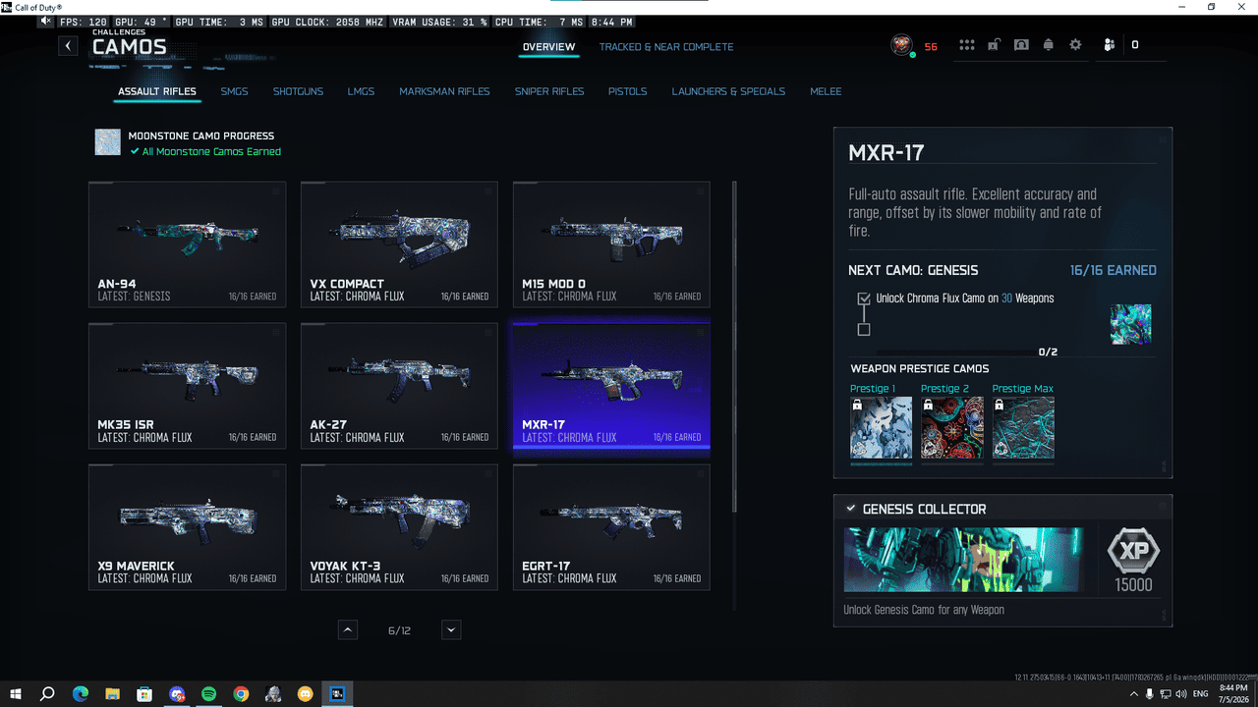Open the social friends icon

(x=1109, y=45)
